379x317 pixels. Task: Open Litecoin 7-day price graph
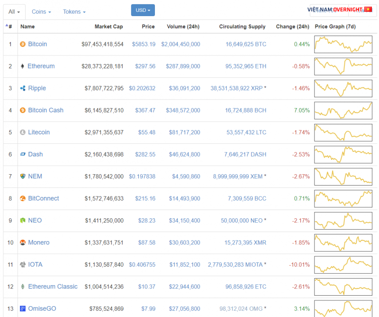tap(343, 132)
